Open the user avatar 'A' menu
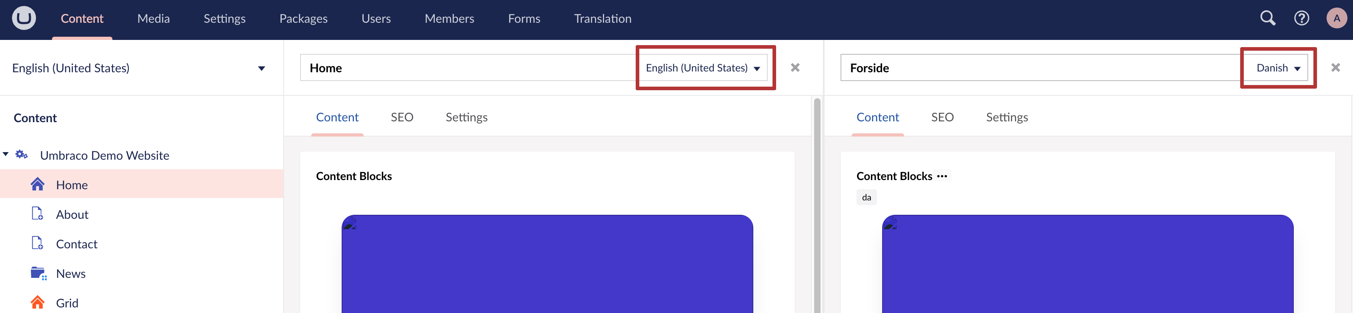Viewport: 1353px width, 313px height. pos(1336,18)
